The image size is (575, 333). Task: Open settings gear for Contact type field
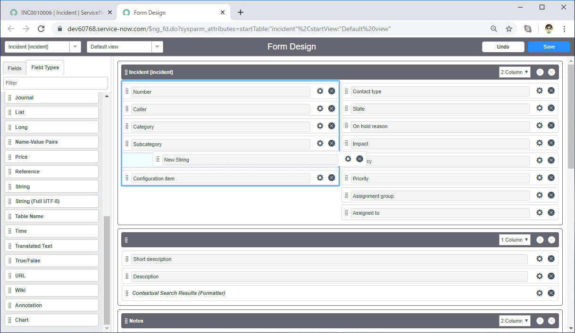click(x=540, y=90)
